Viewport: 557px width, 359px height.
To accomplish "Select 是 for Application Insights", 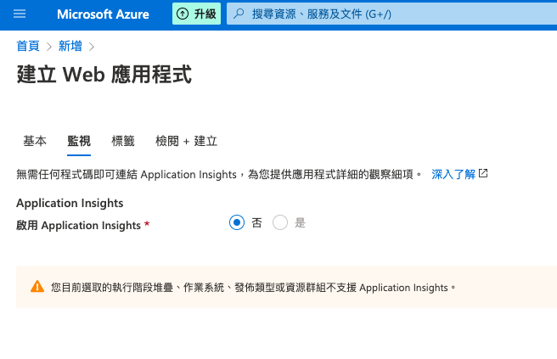I will (x=280, y=222).
